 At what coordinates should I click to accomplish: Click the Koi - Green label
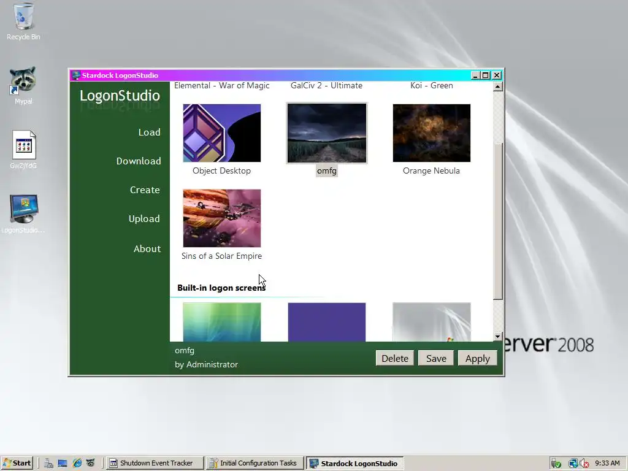432,85
